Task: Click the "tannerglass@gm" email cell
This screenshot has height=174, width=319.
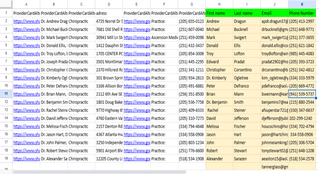Action: [274, 167]
